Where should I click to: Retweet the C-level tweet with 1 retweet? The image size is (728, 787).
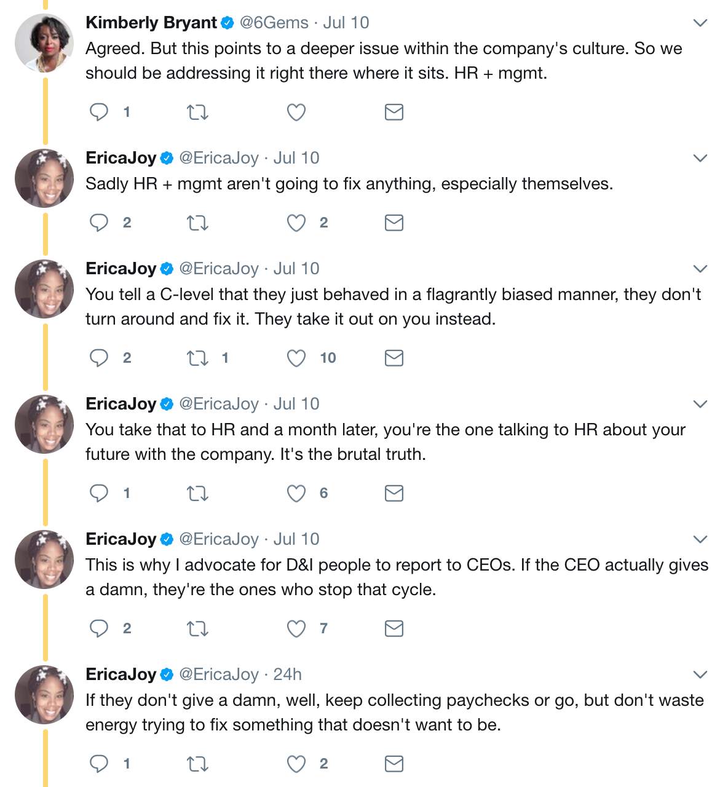coord(197,358)
